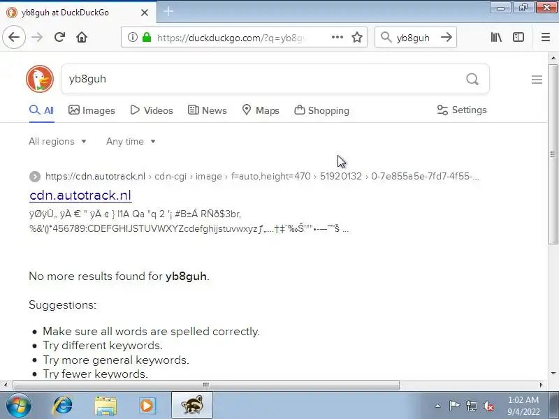Select the yb8guh at DuckDuckGo tab
This screenshot has width=559, height=419.
78,13
